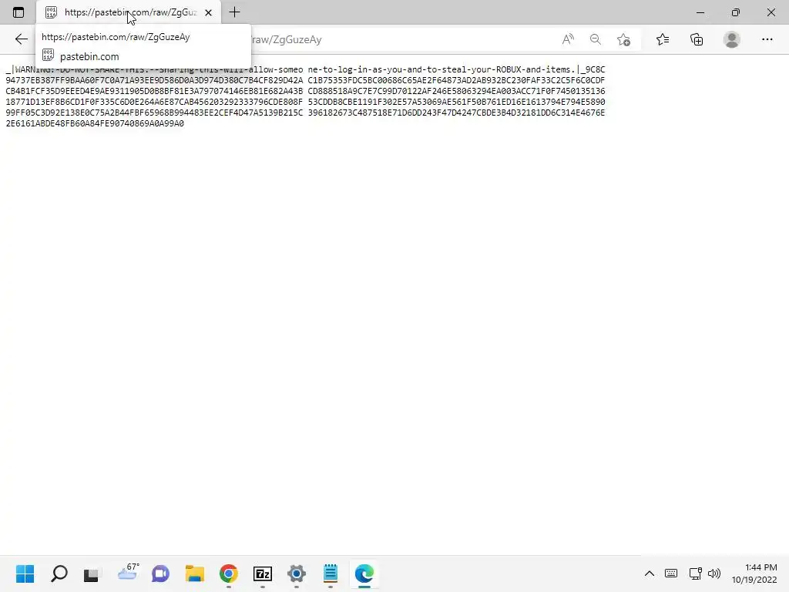Viewport: 789px width, 592px height.
Task: Click the text line starting with 94737EB387FF
Action: click(x=305, y=80)
